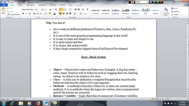The image size is (189, 106).
Task: Switch to the Mailings tab
Action: pyautogui.click(x=53, y=5)
